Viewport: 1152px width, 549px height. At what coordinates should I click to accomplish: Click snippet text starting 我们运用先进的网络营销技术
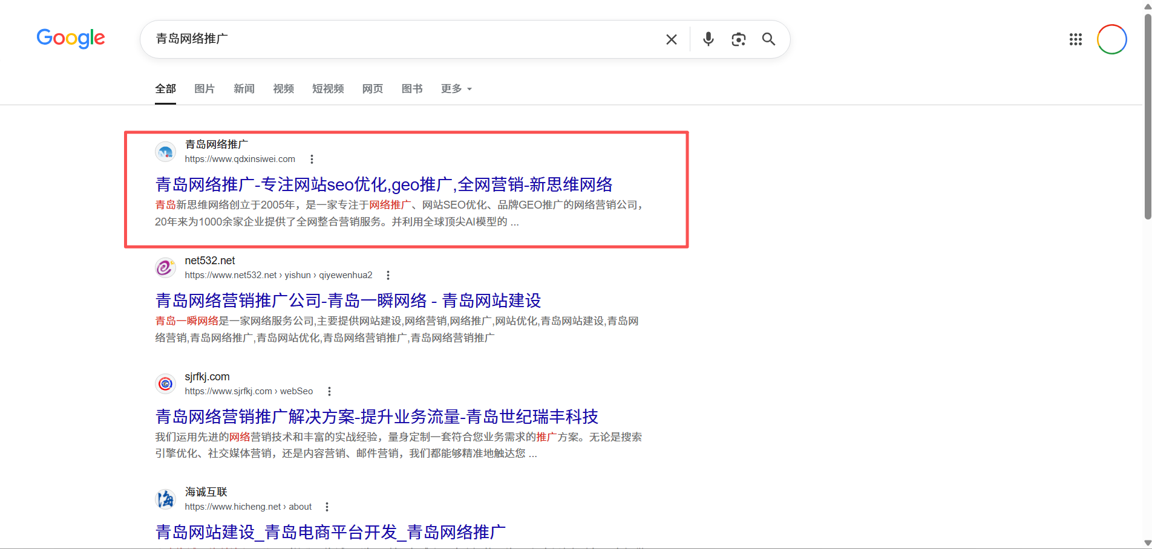coord(399,445)
